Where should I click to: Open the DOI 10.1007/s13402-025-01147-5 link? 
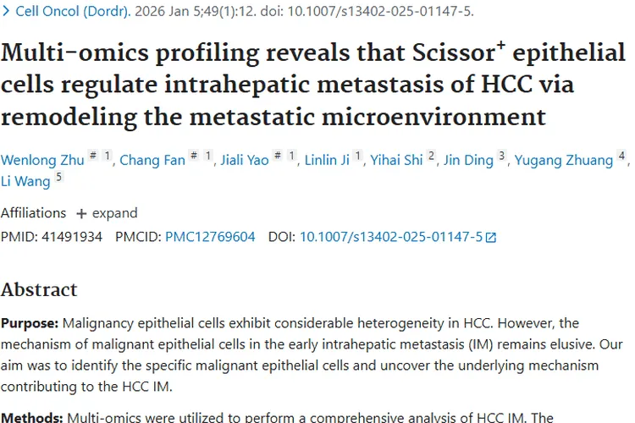click(391, 237)
